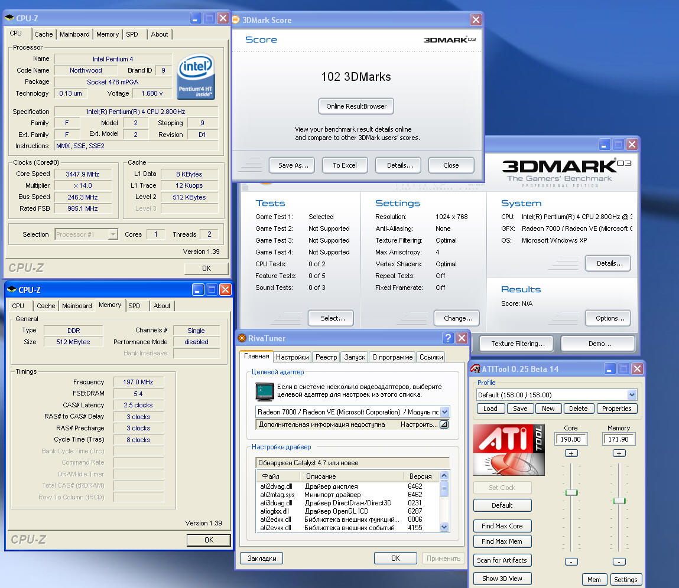Click the 3DMark Score title icon
679x588 pixels.
(236, 19)
